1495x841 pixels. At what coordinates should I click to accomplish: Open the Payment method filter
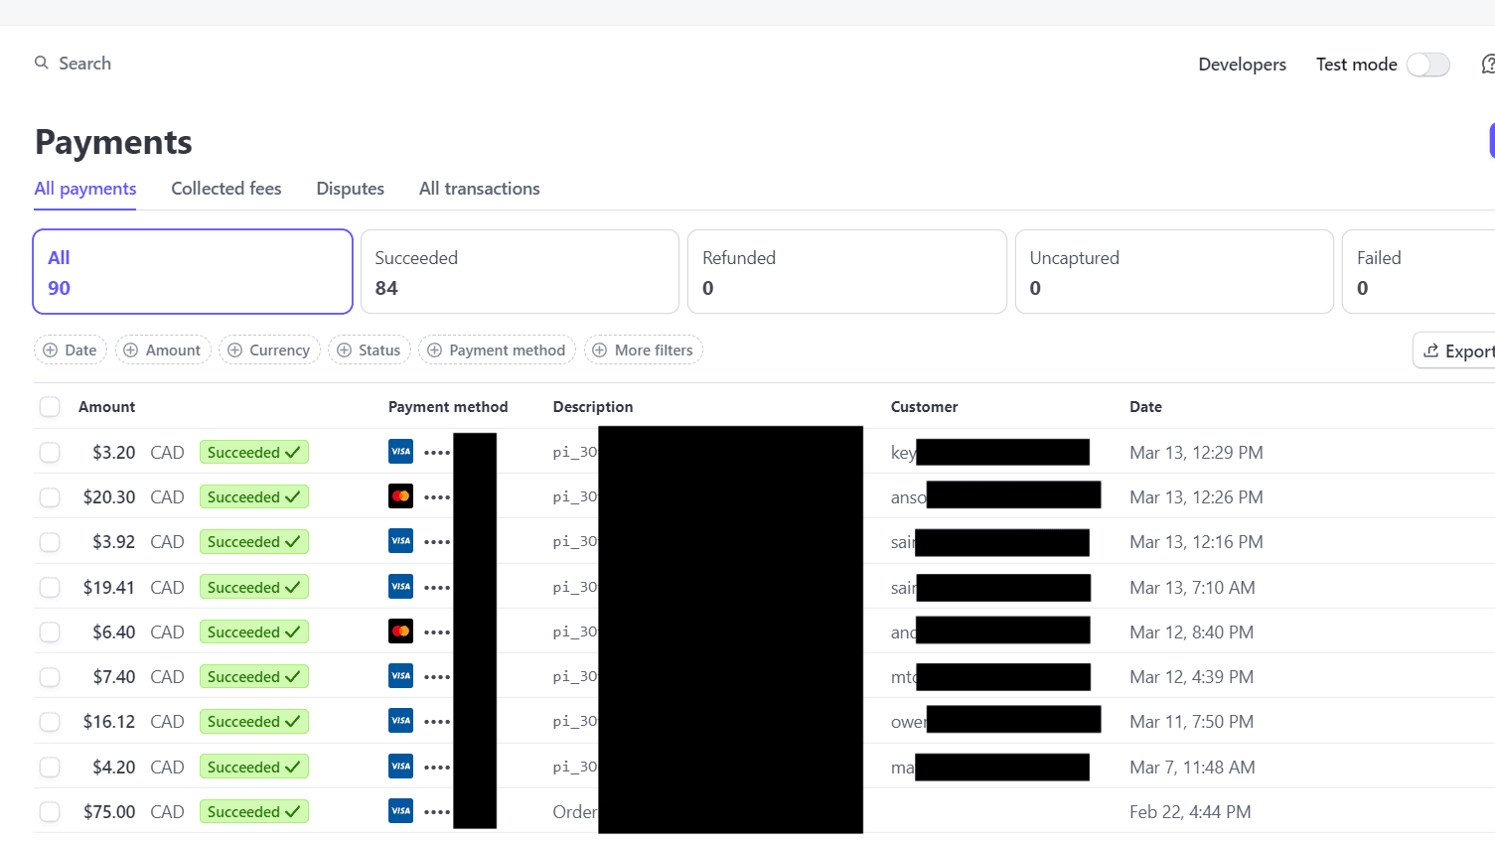[497, 350]
